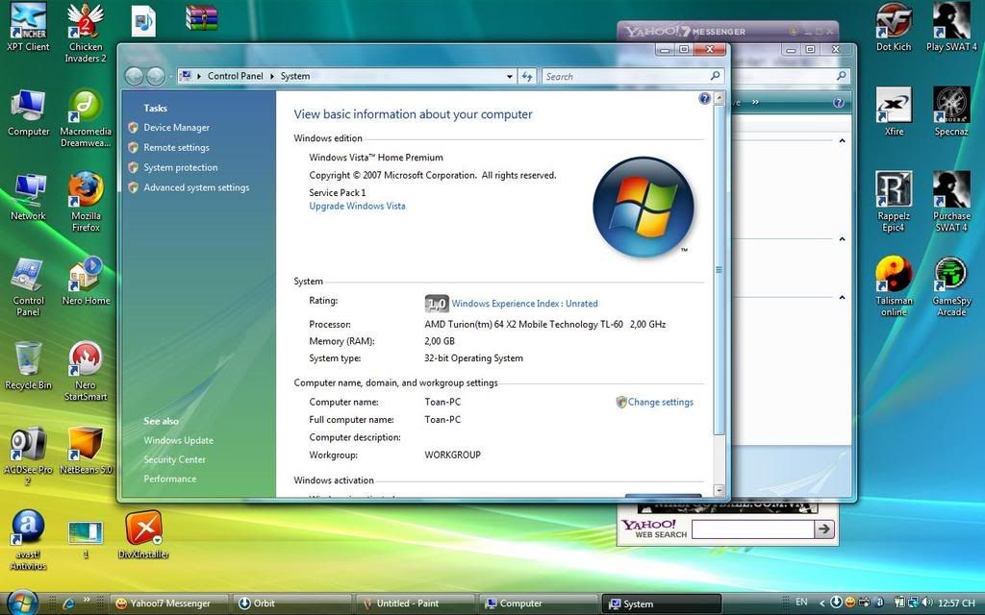Screen dimensions: 985x615
Task: Click the Start orb button
Action: point(23,603)
